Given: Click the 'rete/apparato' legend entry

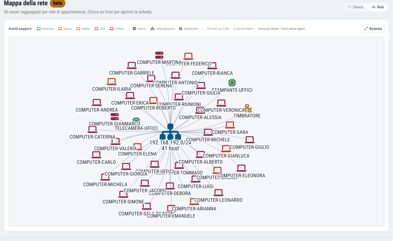Looking at the screenshot, I should click(163, 29).
